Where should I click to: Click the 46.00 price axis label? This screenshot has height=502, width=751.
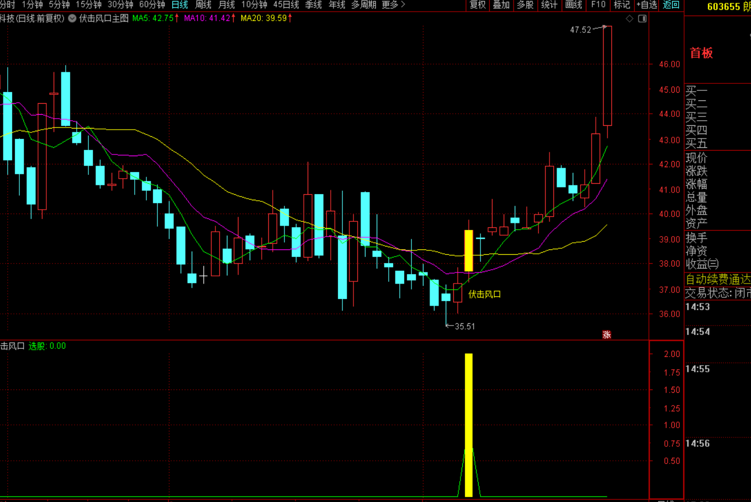pyautogui.click(x=670, y=65)
